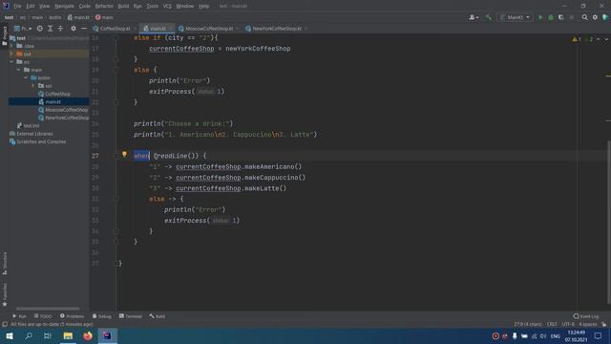Open Windows Start menu

[x=10, y=335]
